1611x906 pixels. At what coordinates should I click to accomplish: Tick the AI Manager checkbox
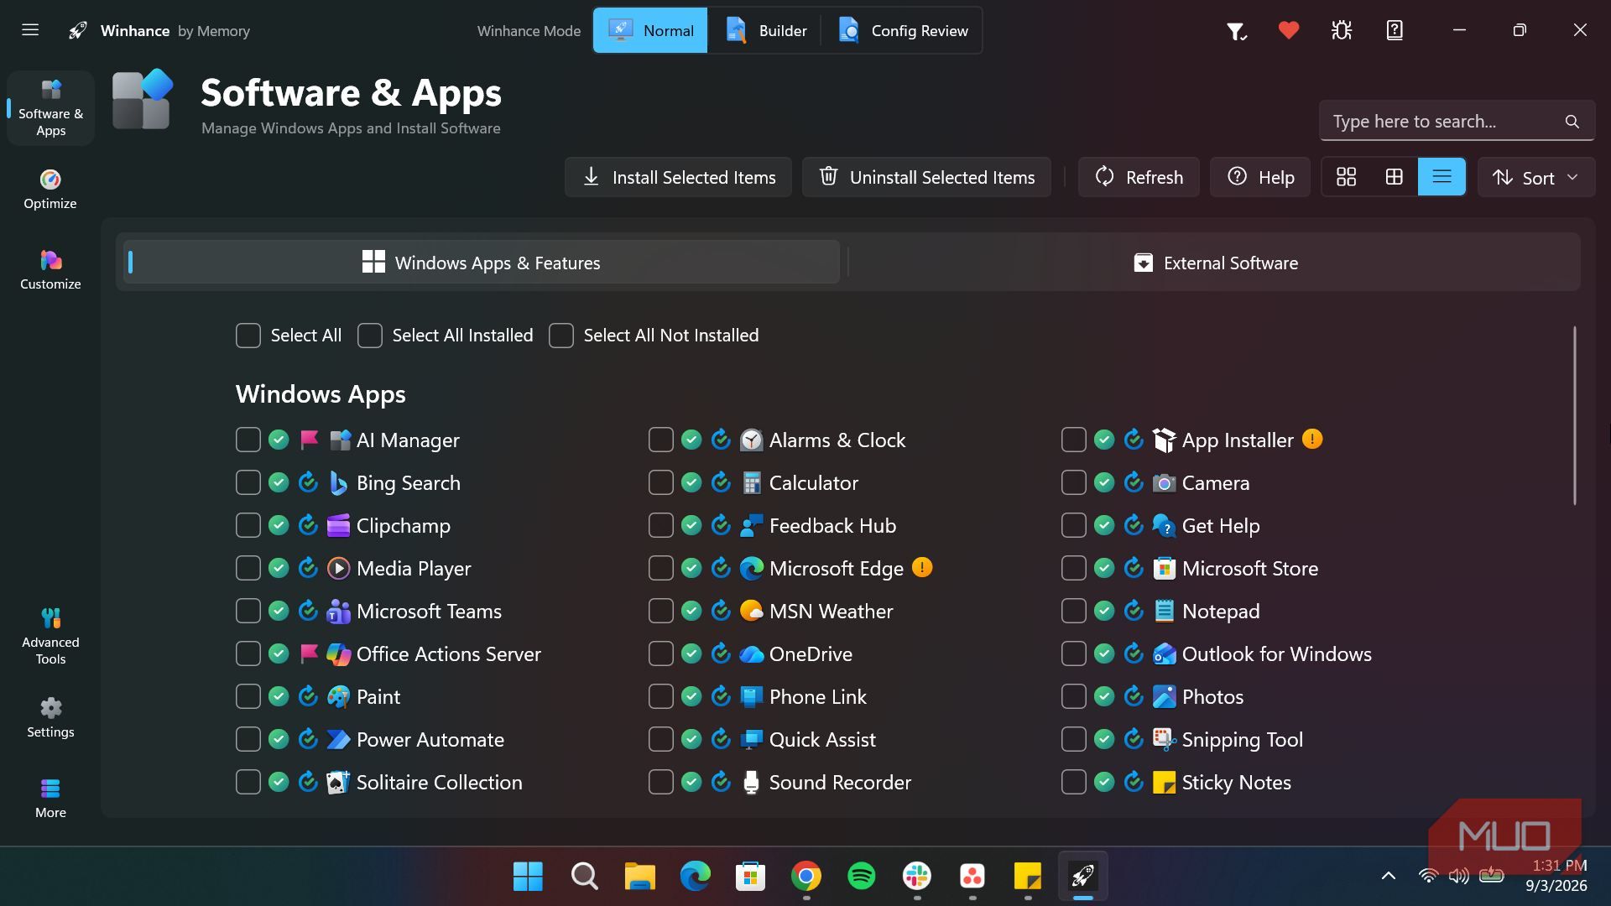(248, 440)
